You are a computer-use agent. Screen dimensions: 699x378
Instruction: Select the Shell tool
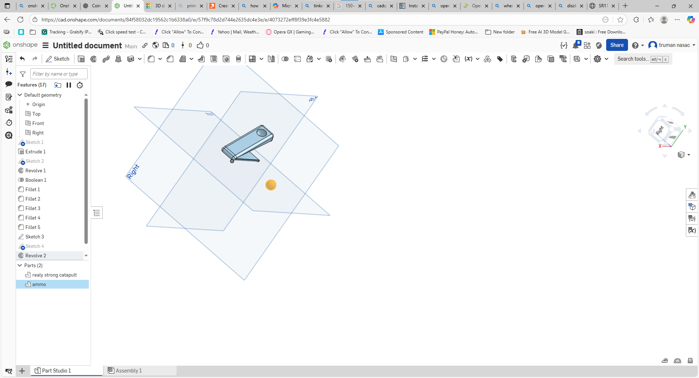click(214, 59)
